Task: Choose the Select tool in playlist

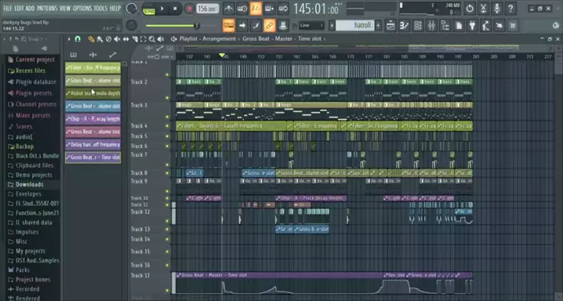Action: pyautogui.click(x=143, y=39)
